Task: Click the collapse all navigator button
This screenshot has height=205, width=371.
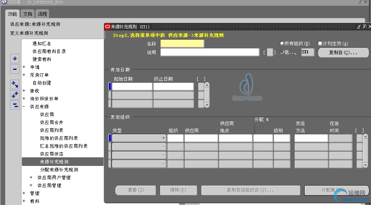Action: click(15, 105)
